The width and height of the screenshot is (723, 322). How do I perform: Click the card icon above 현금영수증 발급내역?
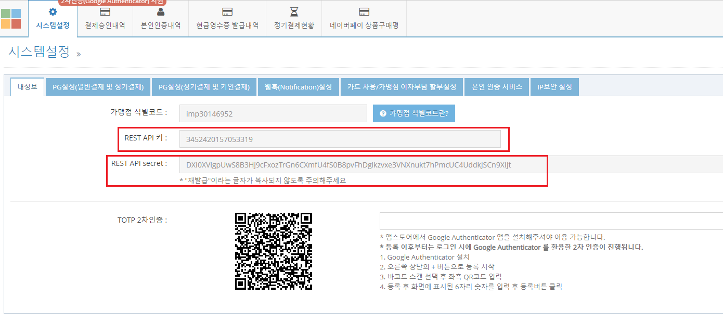pyautogui.click(x=227, y=11)
